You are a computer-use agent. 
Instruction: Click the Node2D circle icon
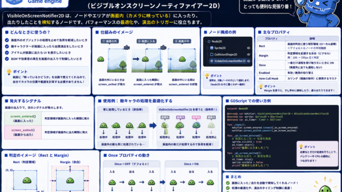[x=209, y=42]
